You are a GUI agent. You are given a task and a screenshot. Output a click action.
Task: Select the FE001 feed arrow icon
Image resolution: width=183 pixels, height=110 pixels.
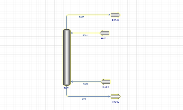[104, 33]
